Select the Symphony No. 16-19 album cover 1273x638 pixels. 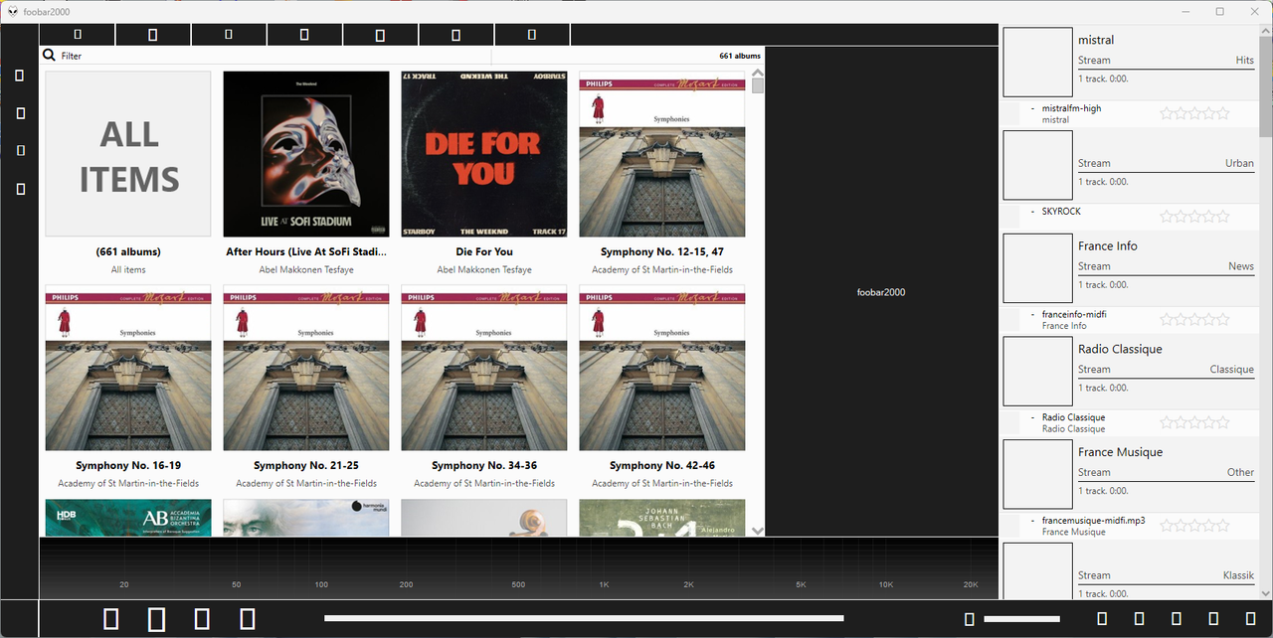point(128,368)
